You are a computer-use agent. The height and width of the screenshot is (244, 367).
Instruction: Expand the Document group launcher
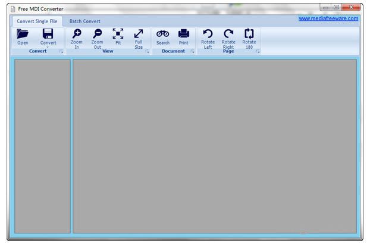coord(192,52)
